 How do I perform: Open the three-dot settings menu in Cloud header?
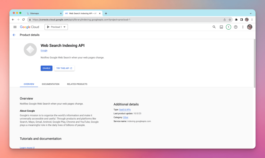point(243,27)
